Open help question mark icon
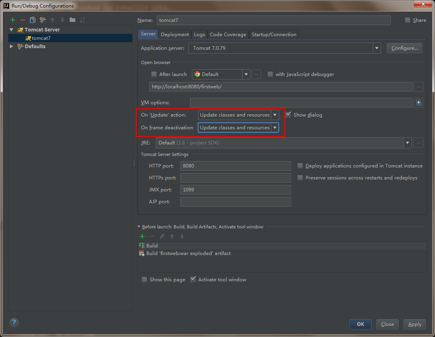This screenshot has width=435, height=337. (x=14, y=322)
